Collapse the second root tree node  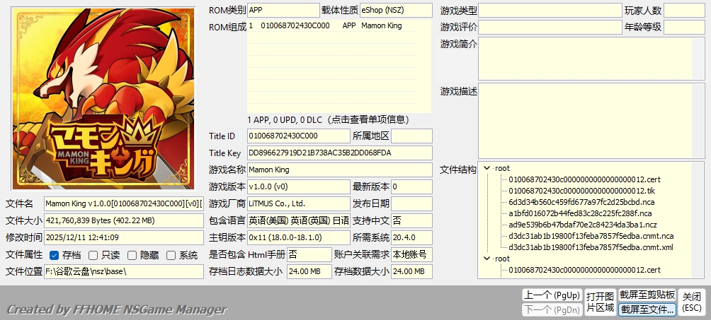(487, 259)
